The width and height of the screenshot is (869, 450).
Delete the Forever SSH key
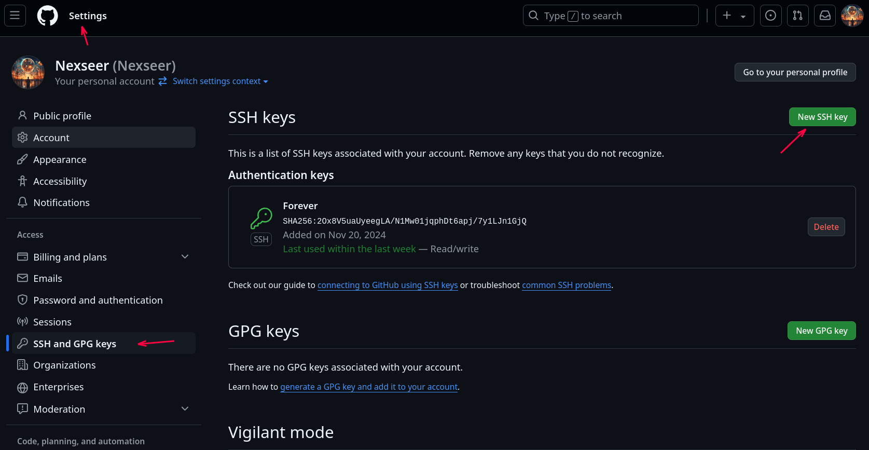coord(826,227)
